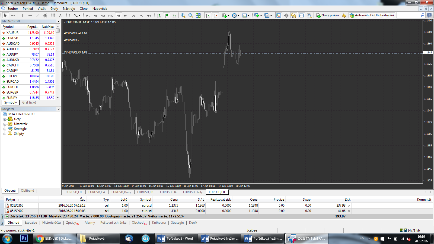
Task: Select the Fibonacci retracement tool
Action: (x=53, y=15)
